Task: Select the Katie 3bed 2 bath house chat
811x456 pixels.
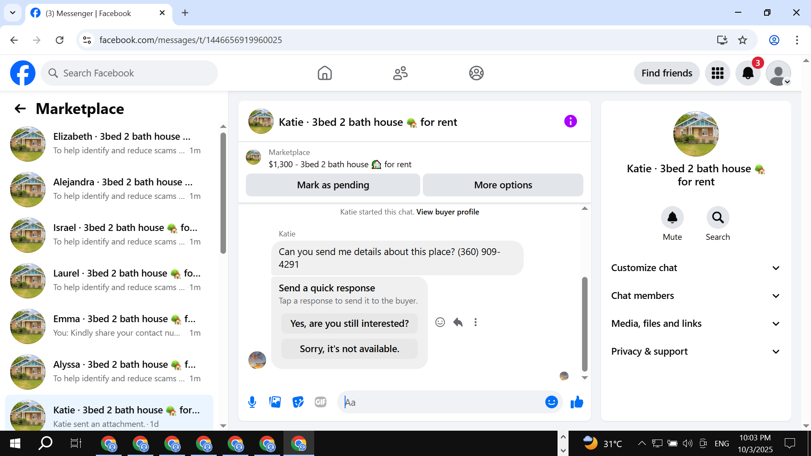Action: pos(109,414)
